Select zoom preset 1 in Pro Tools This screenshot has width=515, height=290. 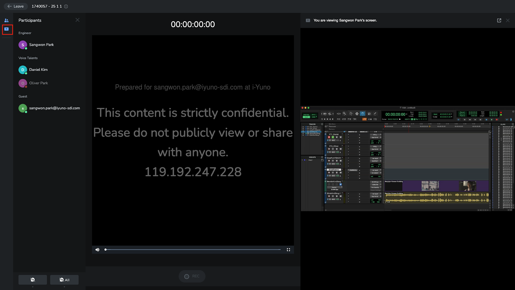322,119
